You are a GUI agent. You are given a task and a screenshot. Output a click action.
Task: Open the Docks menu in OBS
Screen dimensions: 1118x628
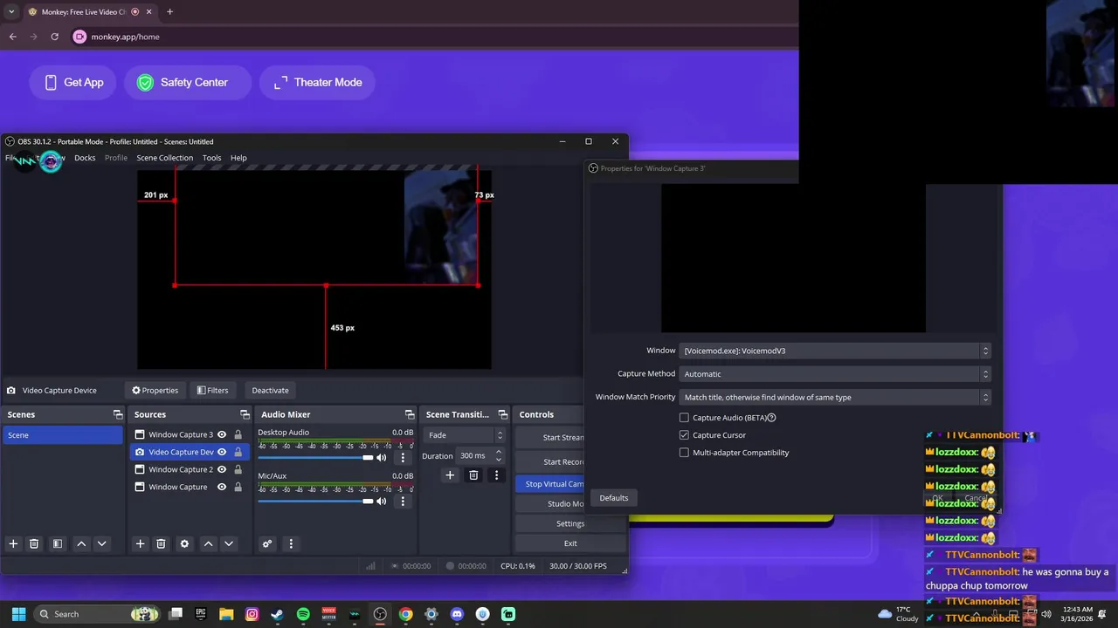pos(85,158)
